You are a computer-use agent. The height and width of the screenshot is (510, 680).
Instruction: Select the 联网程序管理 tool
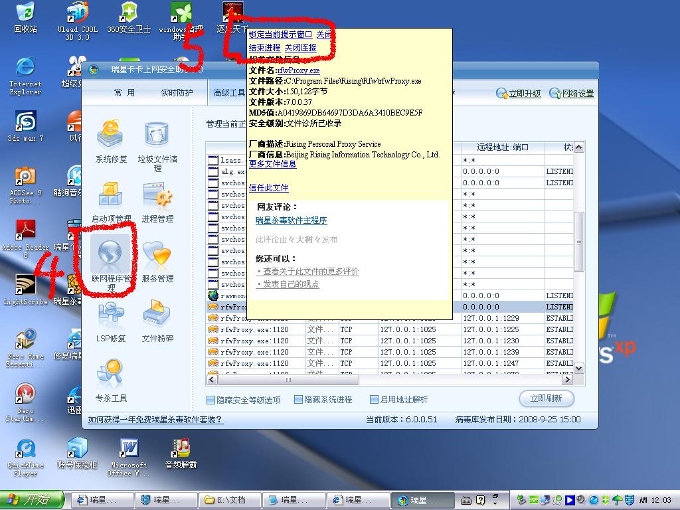pos(111,264)
